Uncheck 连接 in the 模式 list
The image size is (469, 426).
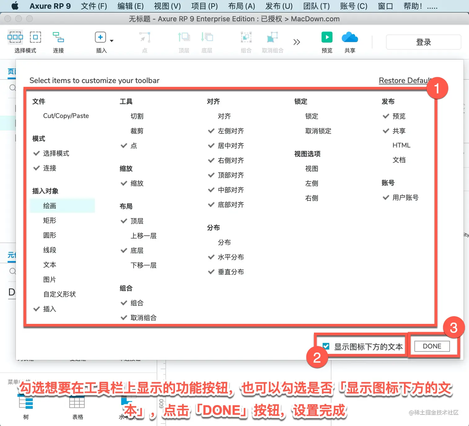(x=45, y=168)
